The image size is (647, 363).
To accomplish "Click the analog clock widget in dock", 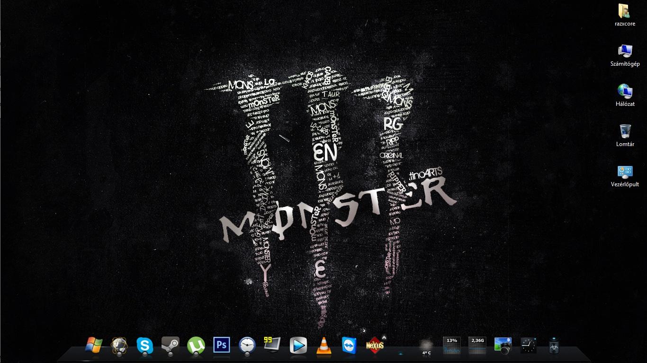I will click(x=529, y=345).
